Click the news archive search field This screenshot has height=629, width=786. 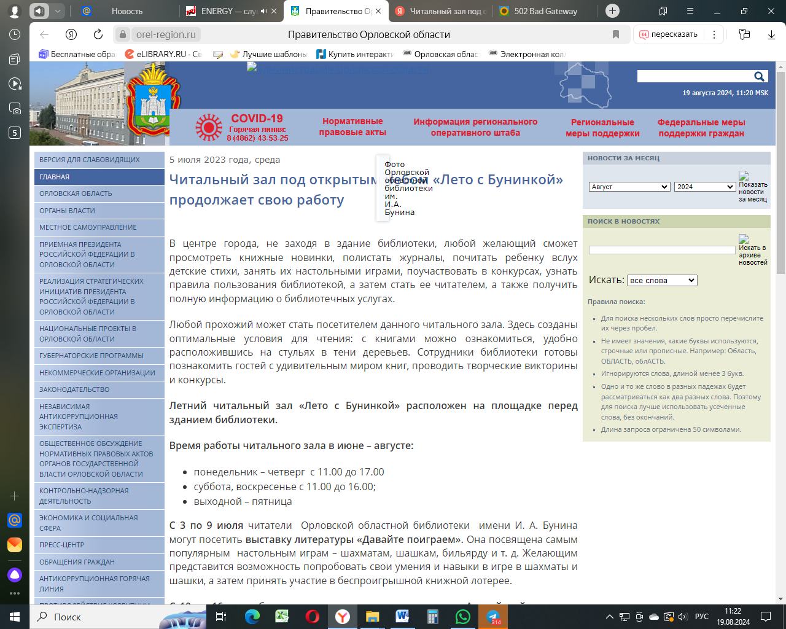(x=661, y=250)
